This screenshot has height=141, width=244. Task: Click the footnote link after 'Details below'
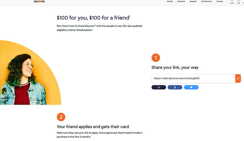click(92, 30)
